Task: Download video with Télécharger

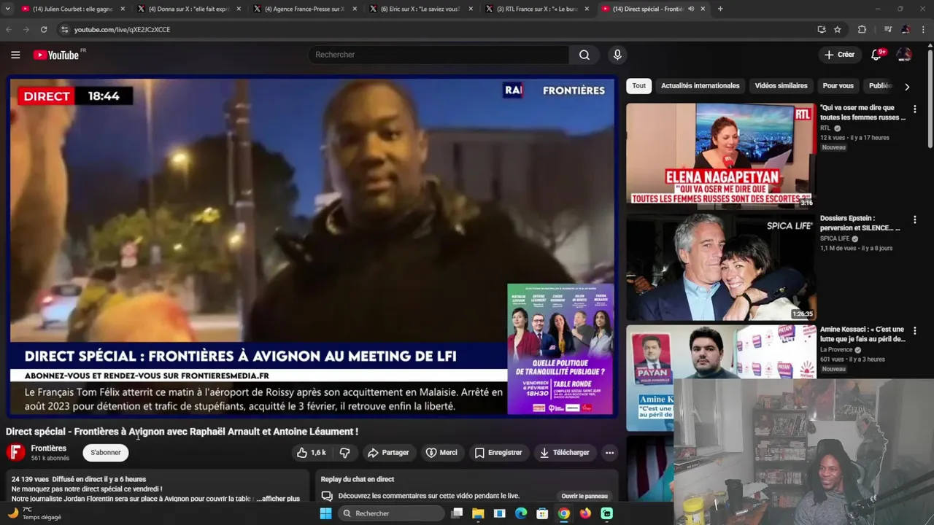Action: [564, 453]
